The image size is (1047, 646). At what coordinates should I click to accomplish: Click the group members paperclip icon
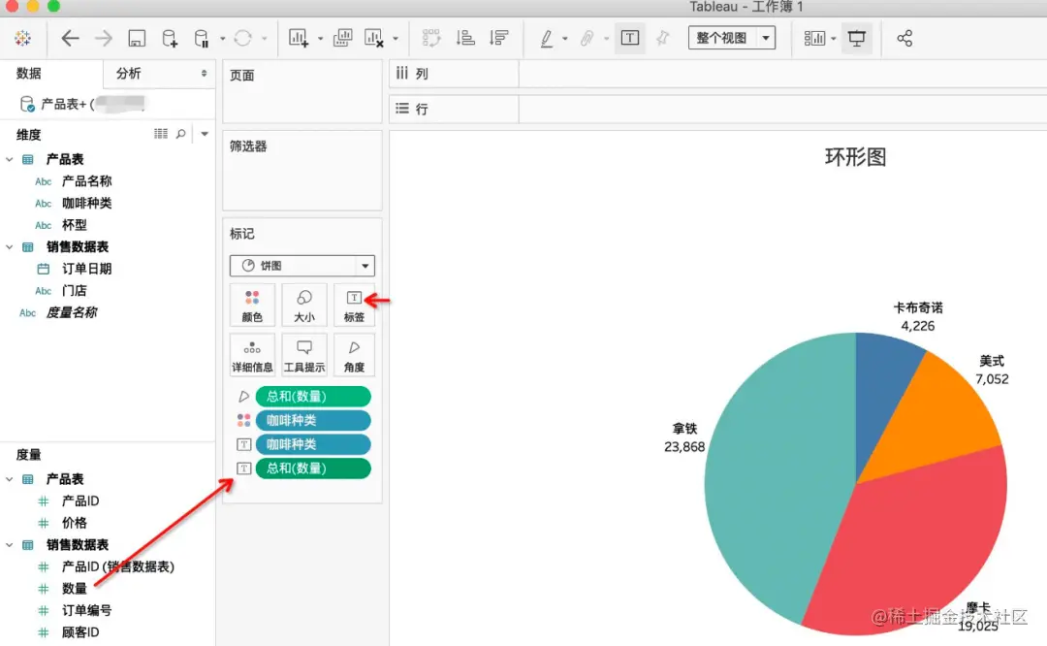587,38
